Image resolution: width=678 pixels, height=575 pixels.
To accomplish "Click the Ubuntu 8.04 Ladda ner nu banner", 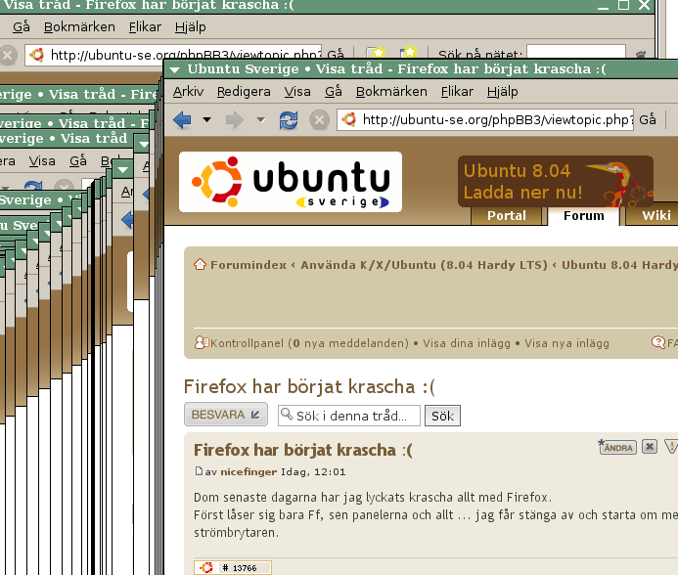I will 556,181.
